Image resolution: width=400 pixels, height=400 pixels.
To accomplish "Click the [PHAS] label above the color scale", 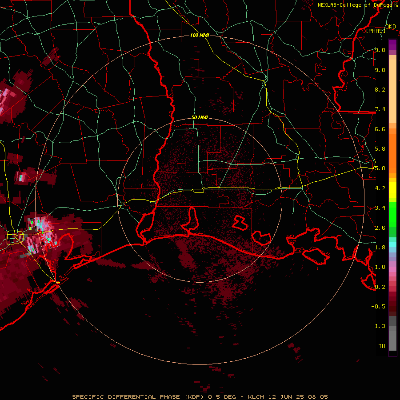I will coord(376,31).
